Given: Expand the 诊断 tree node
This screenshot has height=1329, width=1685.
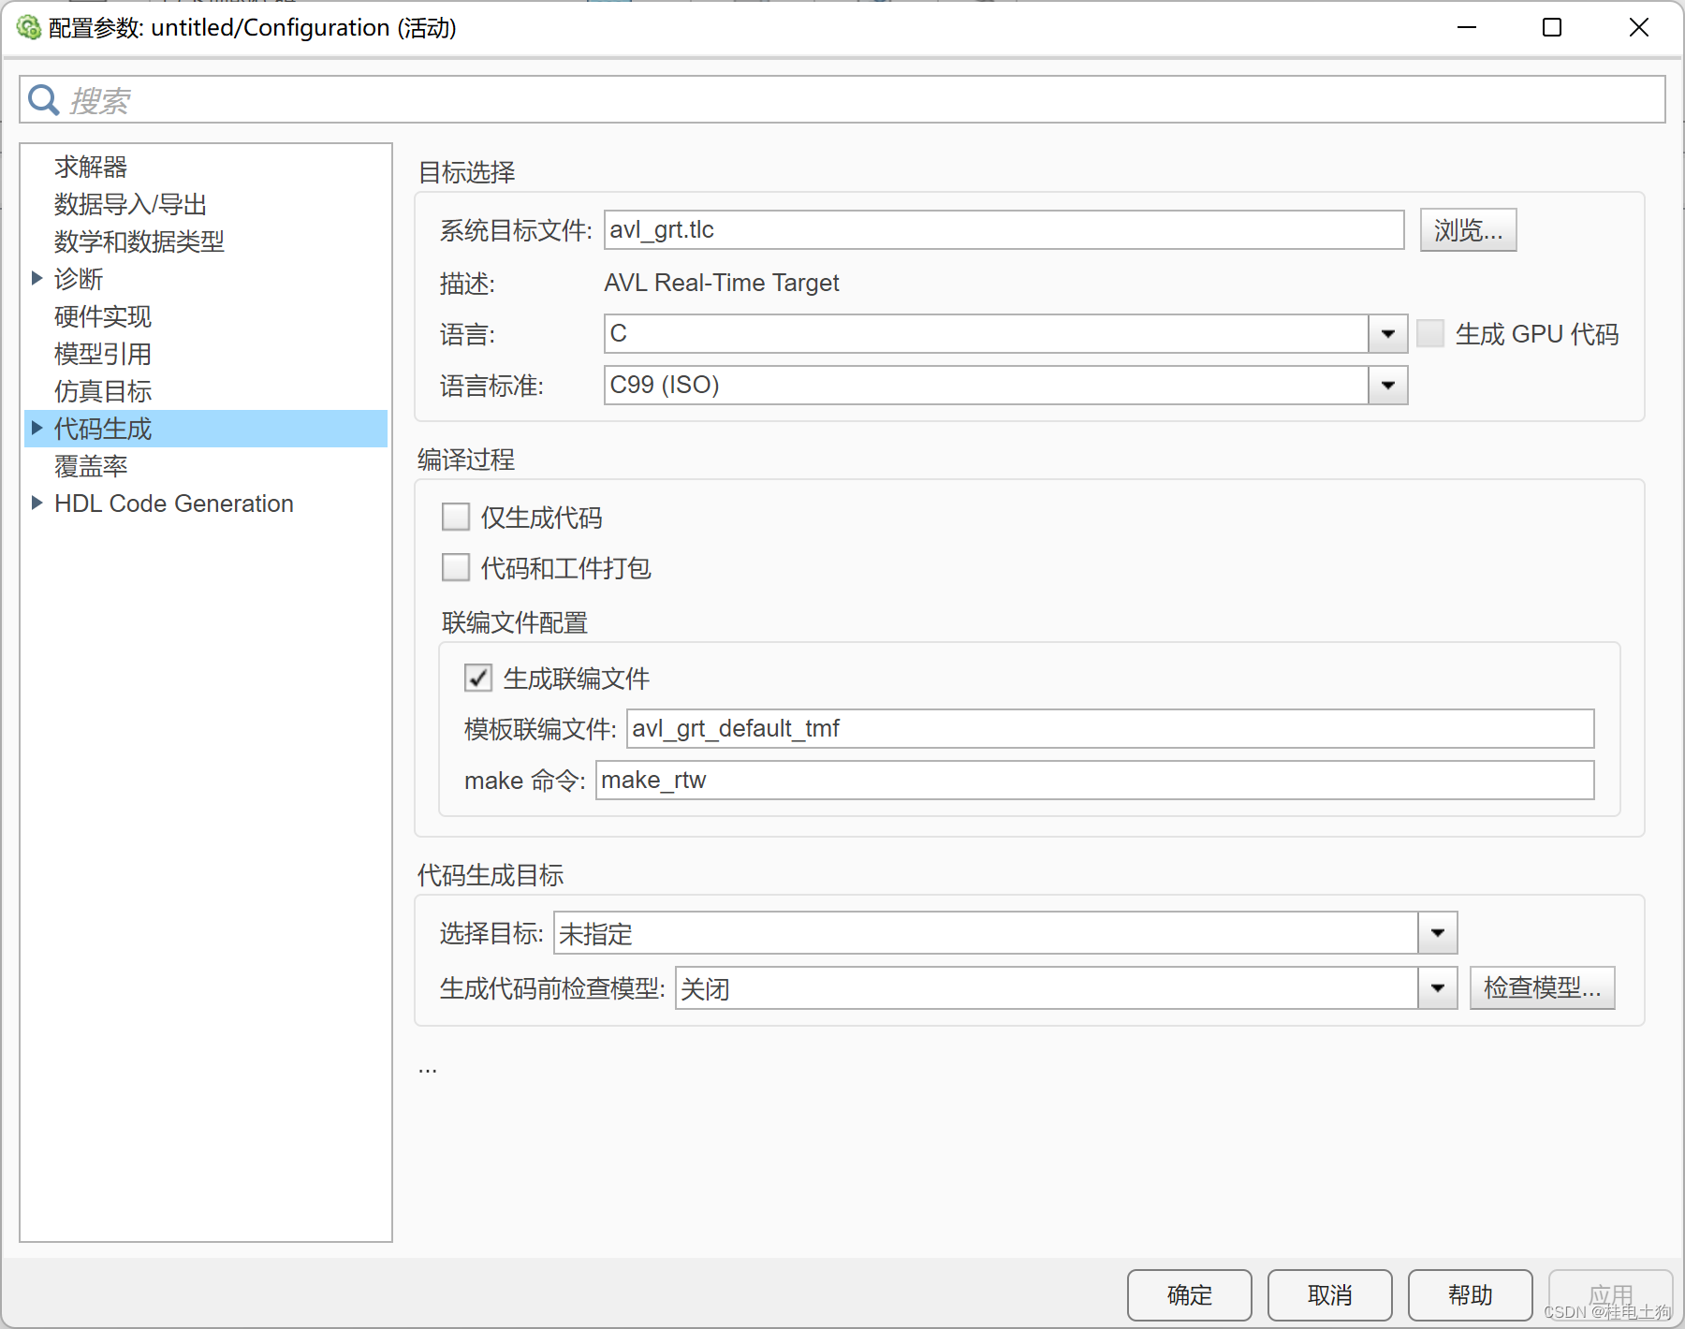Looking at the screenshot, I should pos(37,278).
